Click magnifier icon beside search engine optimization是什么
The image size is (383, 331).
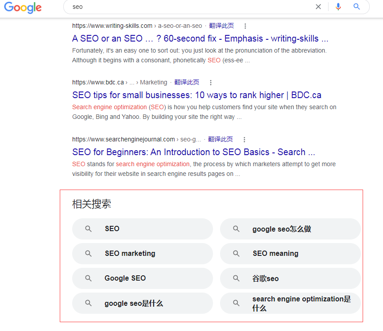(x=236, y=303)
